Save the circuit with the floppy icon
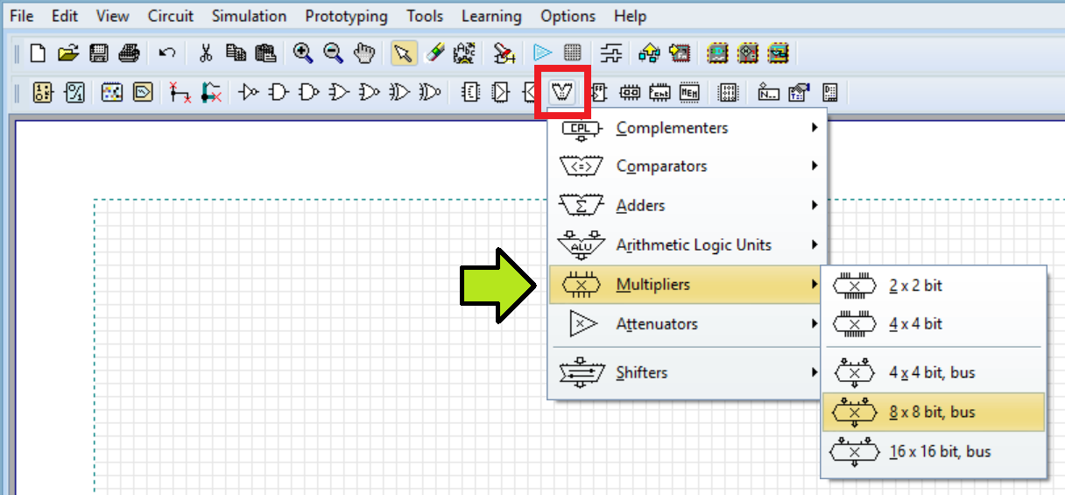Screen dimensions: 1065x495 coord(99,53)
